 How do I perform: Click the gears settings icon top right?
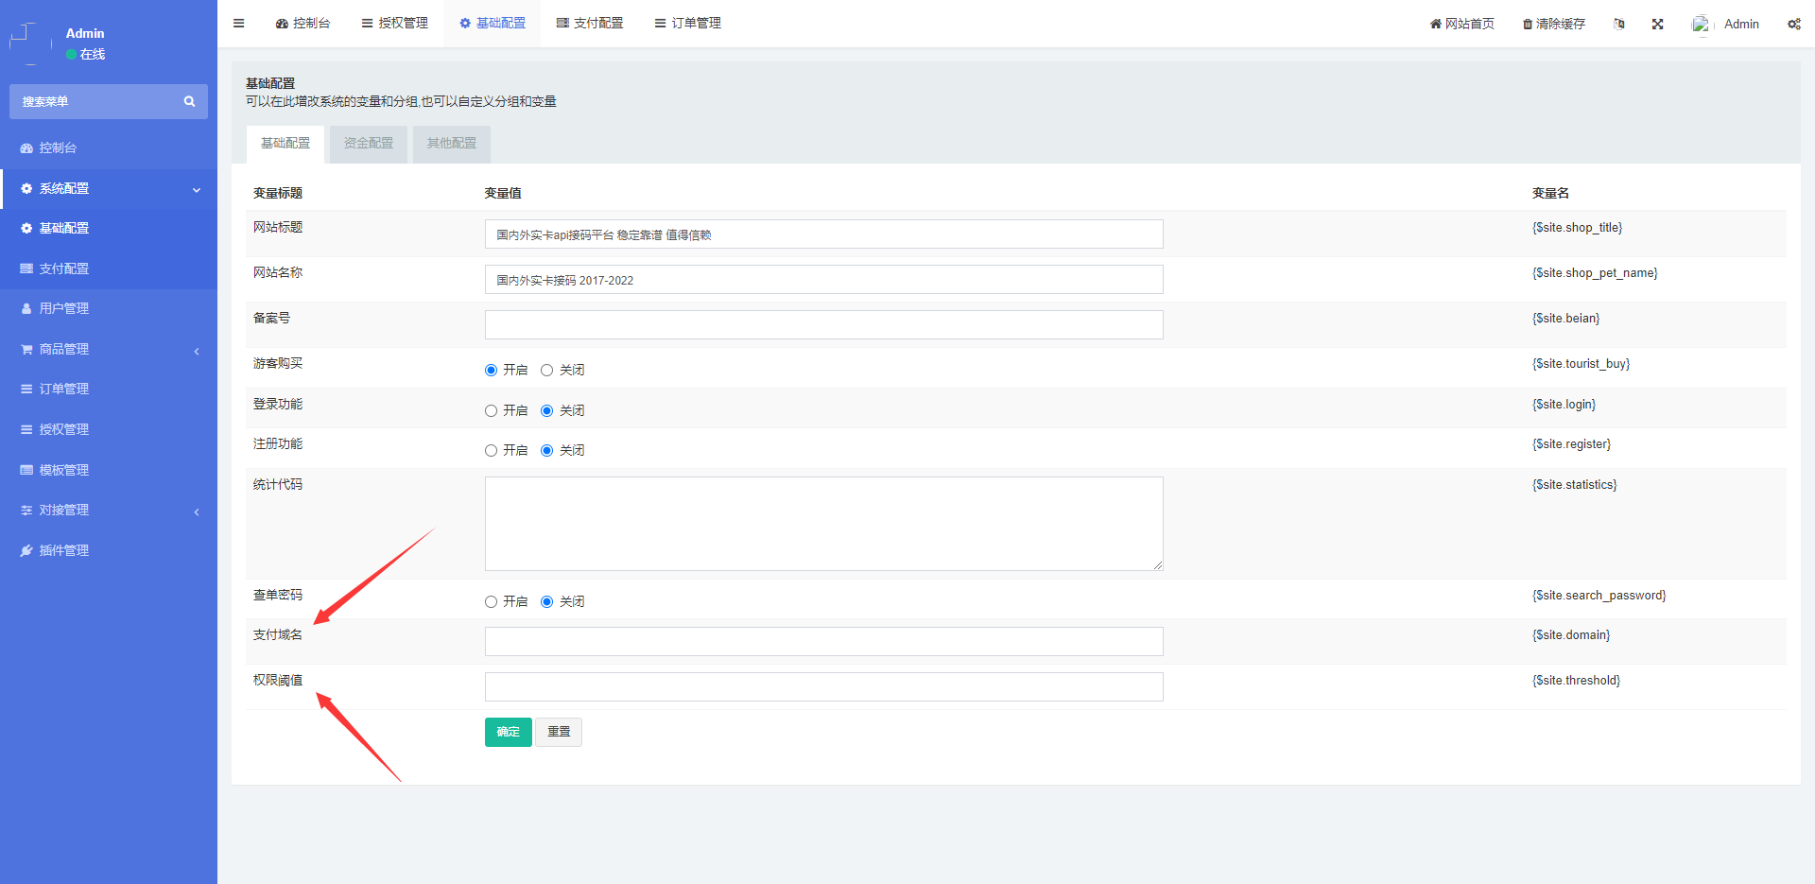(x=1793, y=24)
